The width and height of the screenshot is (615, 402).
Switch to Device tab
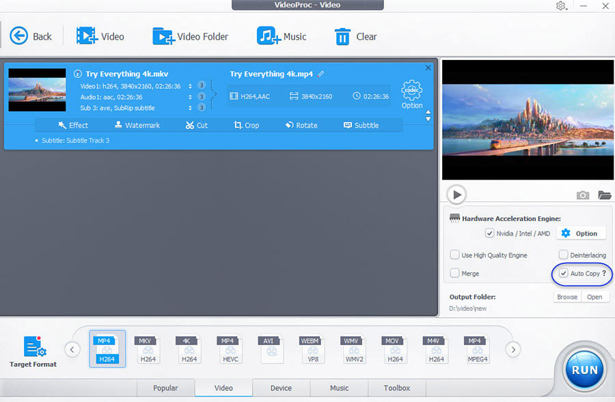coord(282,388)
